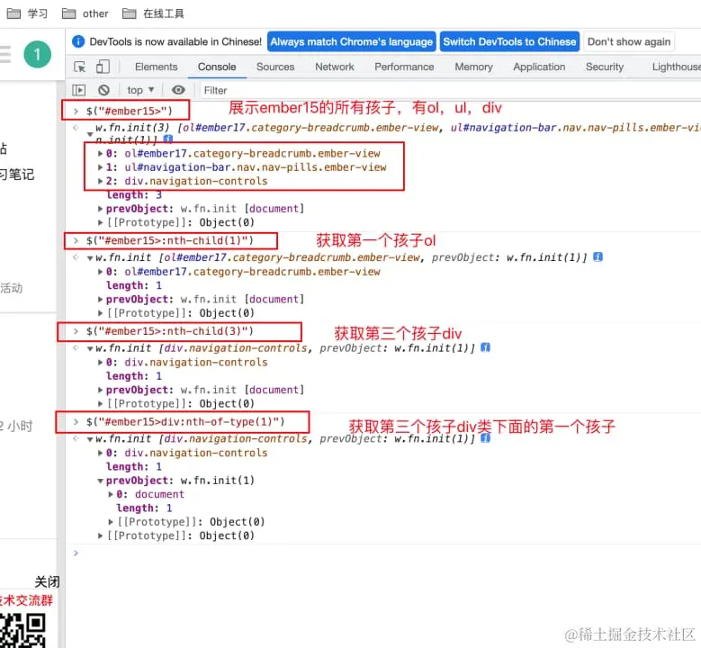Viewport: 701px width, 648px height.
Task: Open the hamburger menu on the page
Action: [4, 54]
